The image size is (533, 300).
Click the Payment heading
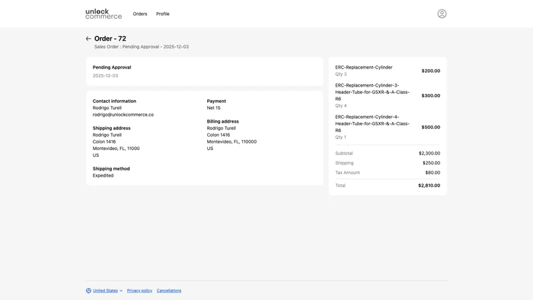(216, 101)
